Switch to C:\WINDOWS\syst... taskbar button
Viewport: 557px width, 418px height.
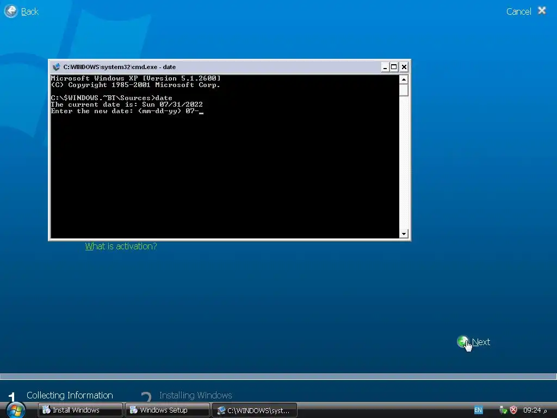pos(255,410)
